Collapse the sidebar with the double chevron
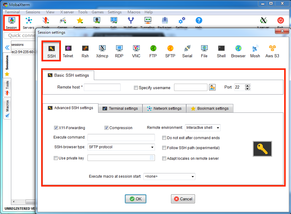This screenshot has width=291, height=214. click(7, 48)
